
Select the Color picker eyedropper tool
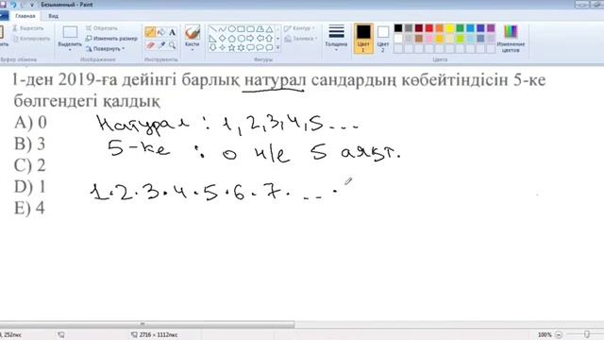coord(161,45)
